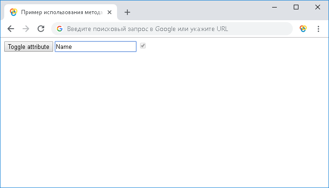Screen dimensions: 329x188
Task: Click the address bar search field
Action: click(172, 29)
